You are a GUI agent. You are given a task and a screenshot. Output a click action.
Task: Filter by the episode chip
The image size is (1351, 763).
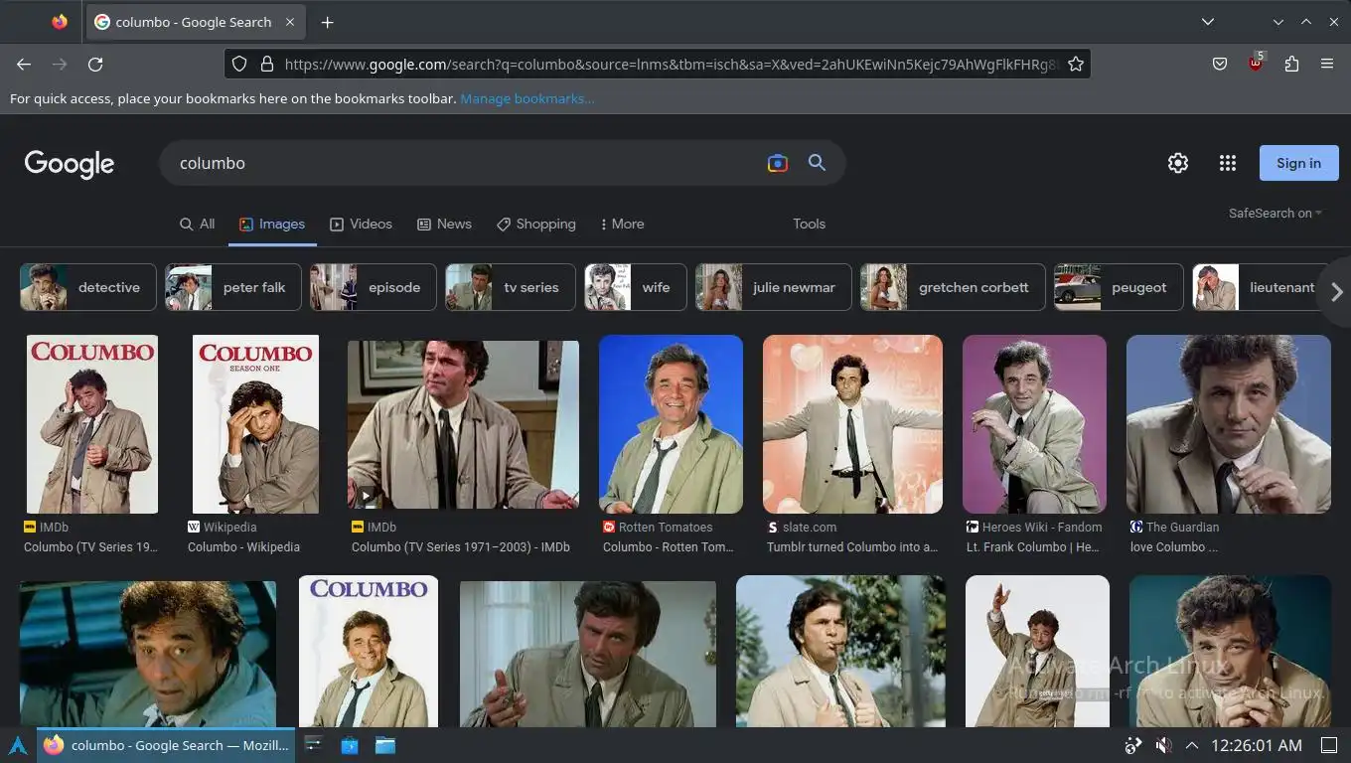(374, 287)
